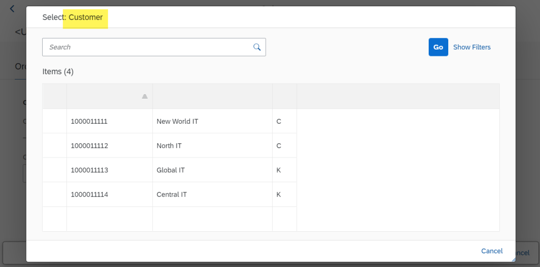540x267 pixels.
Task: Click the K value in Central IT row
Action: 279,194
